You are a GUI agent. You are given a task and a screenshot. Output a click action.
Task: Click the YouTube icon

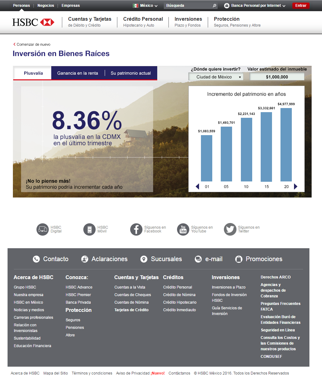[x=183, y=229]
